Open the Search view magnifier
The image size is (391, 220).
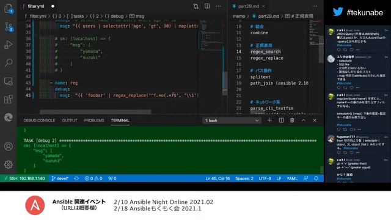click(x=9, y=62)
